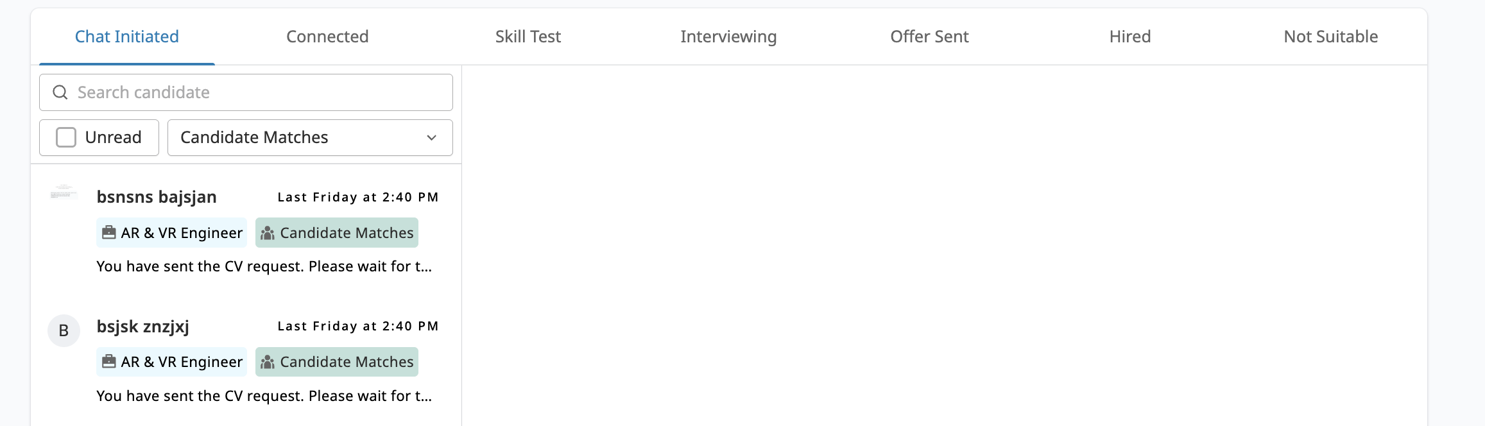
Task: Click the search magnifier icon
Action: 60,92
